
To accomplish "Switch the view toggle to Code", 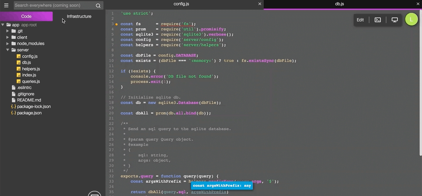I will coord(26,16).
